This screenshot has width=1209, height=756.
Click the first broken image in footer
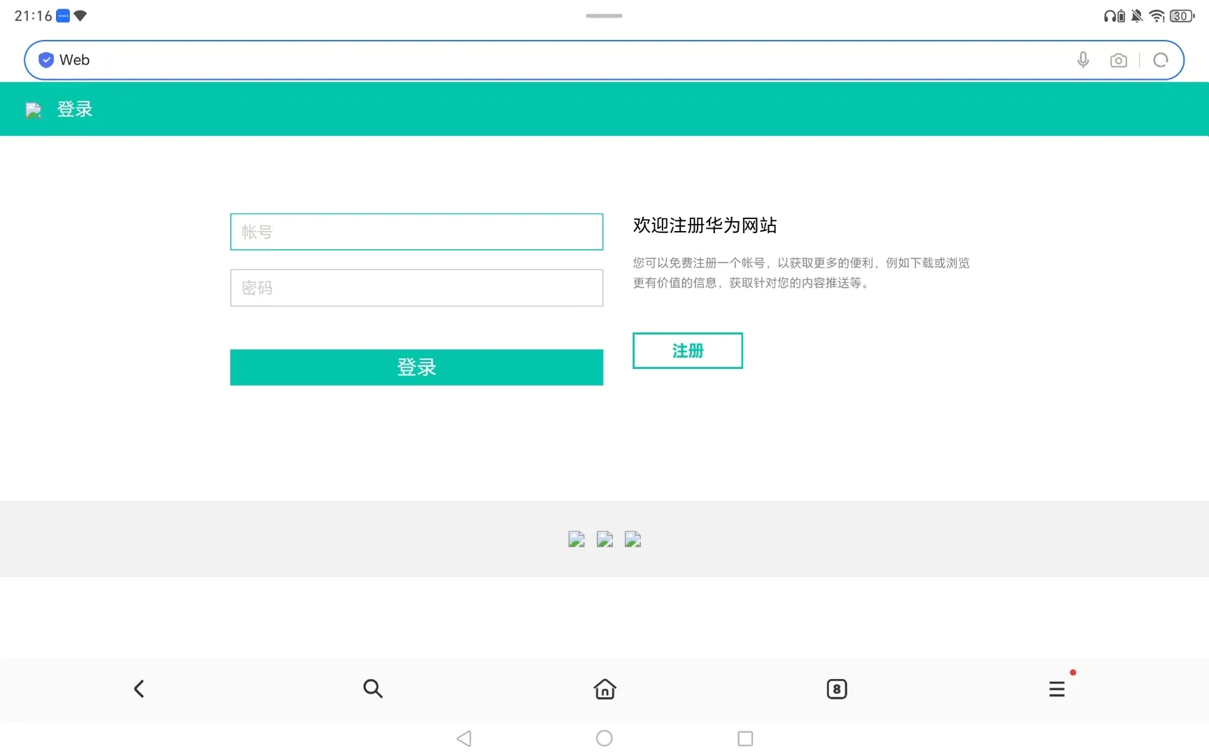pos(577,539)
